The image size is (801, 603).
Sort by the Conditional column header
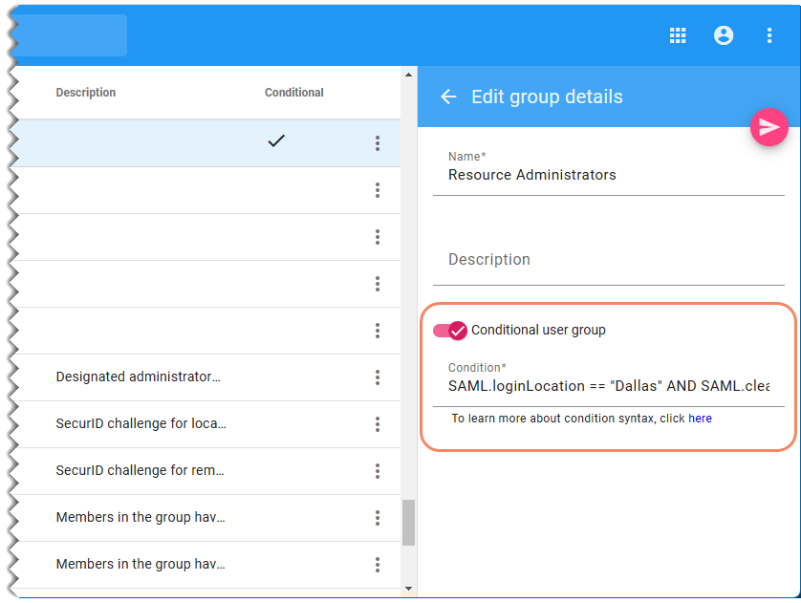(294, 93)
